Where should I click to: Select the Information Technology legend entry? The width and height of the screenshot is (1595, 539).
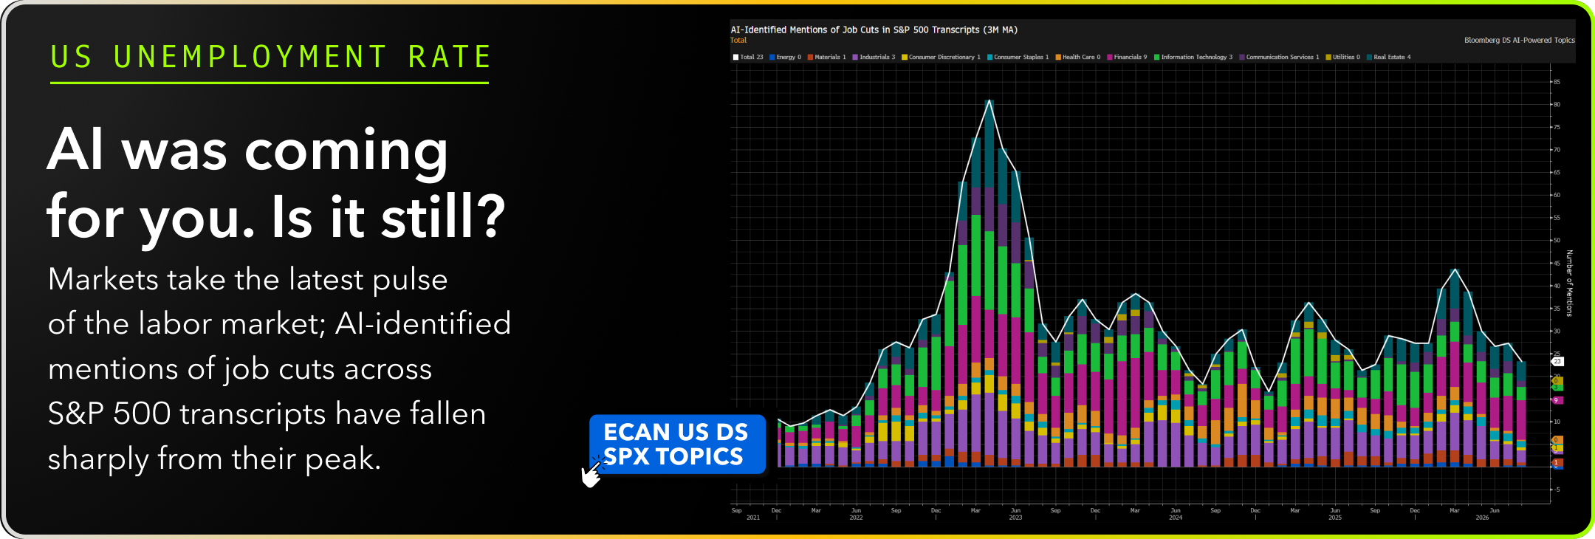click(x=1193, y=57)
